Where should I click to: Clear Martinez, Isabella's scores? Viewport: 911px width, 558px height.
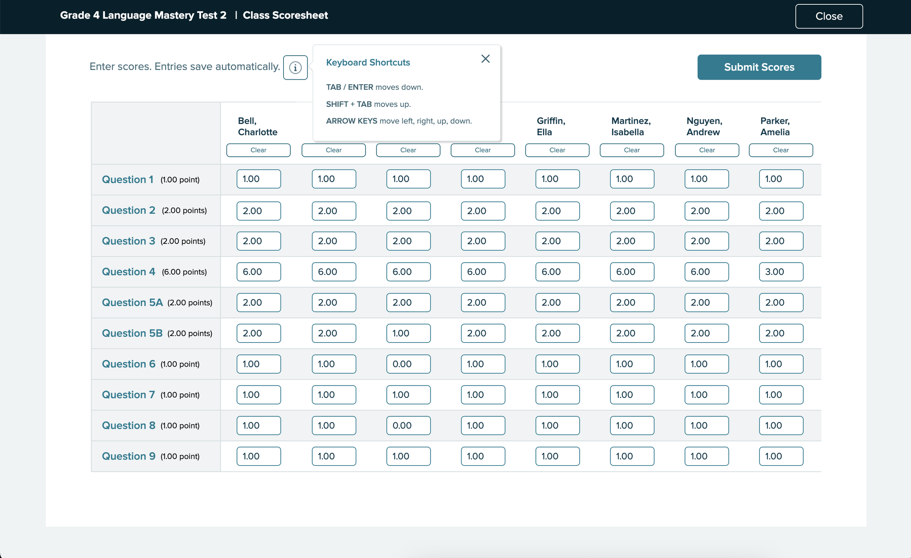pyautogui.click(x=632, y=150)
